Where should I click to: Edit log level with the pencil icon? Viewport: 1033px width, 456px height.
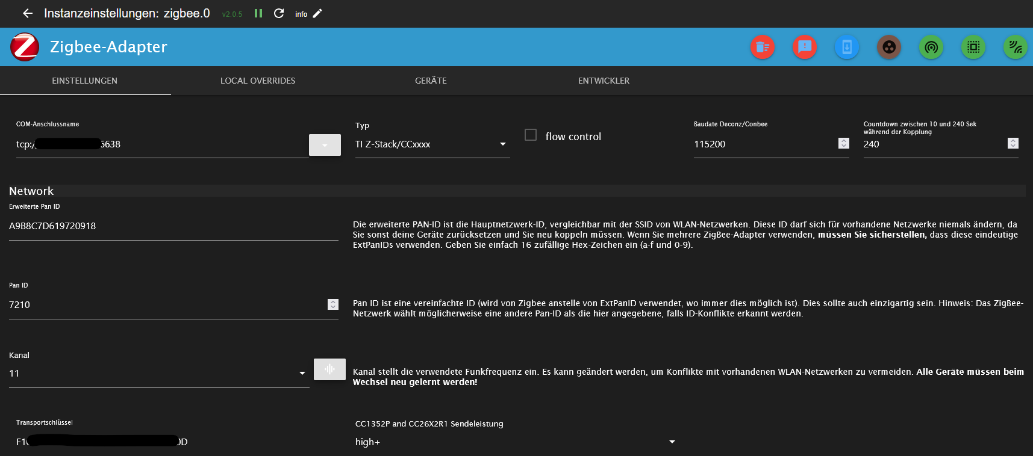click(317, 13)
